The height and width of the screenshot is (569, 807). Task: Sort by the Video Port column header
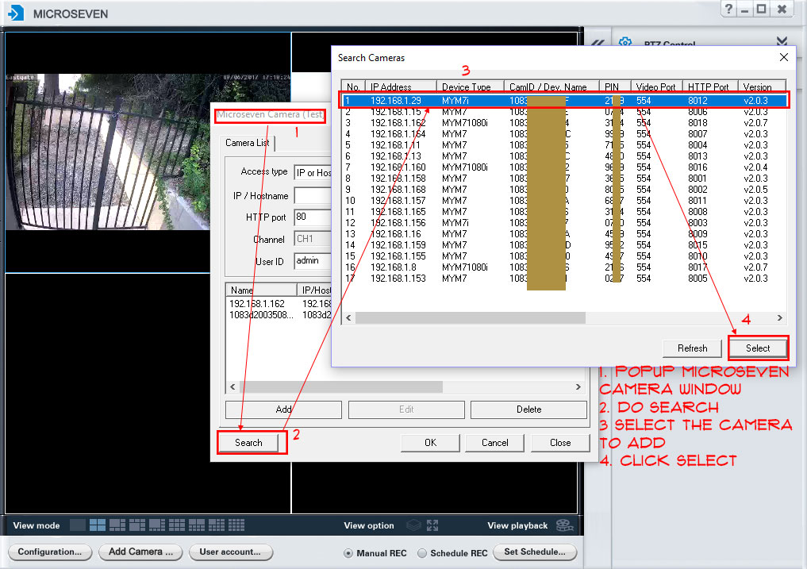(x=656, y=87)
